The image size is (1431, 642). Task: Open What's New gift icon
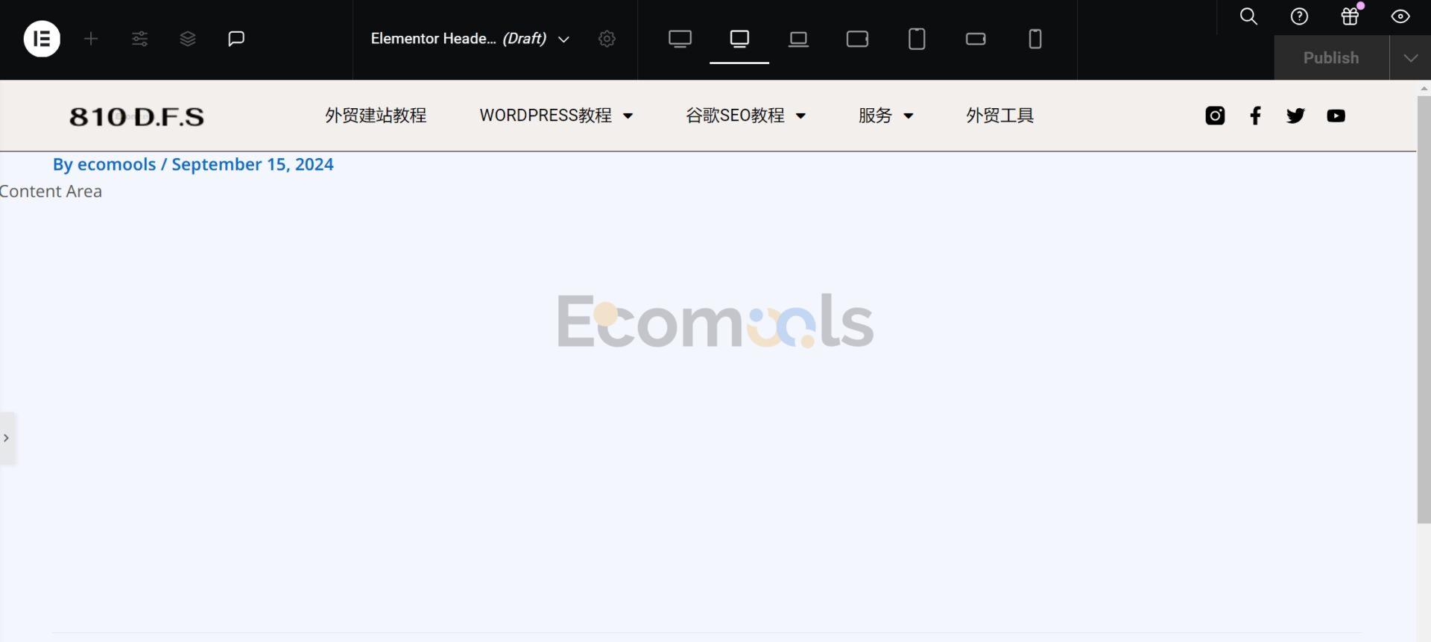click(x=1350, y=16)
